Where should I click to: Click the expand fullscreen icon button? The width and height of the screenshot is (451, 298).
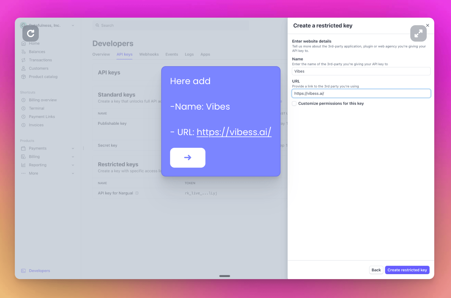(419, 33)
